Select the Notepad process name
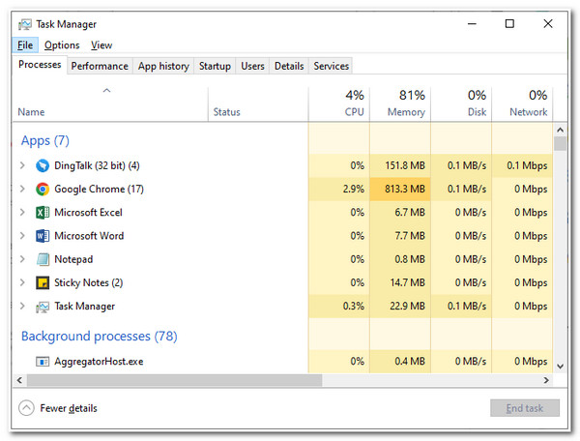The image size is (580, 441). coord(73,259)
